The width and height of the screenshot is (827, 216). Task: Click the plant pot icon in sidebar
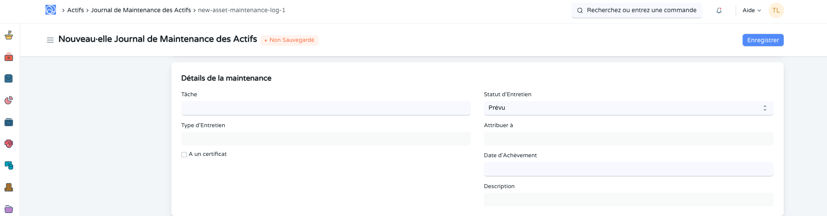[9, 35]
